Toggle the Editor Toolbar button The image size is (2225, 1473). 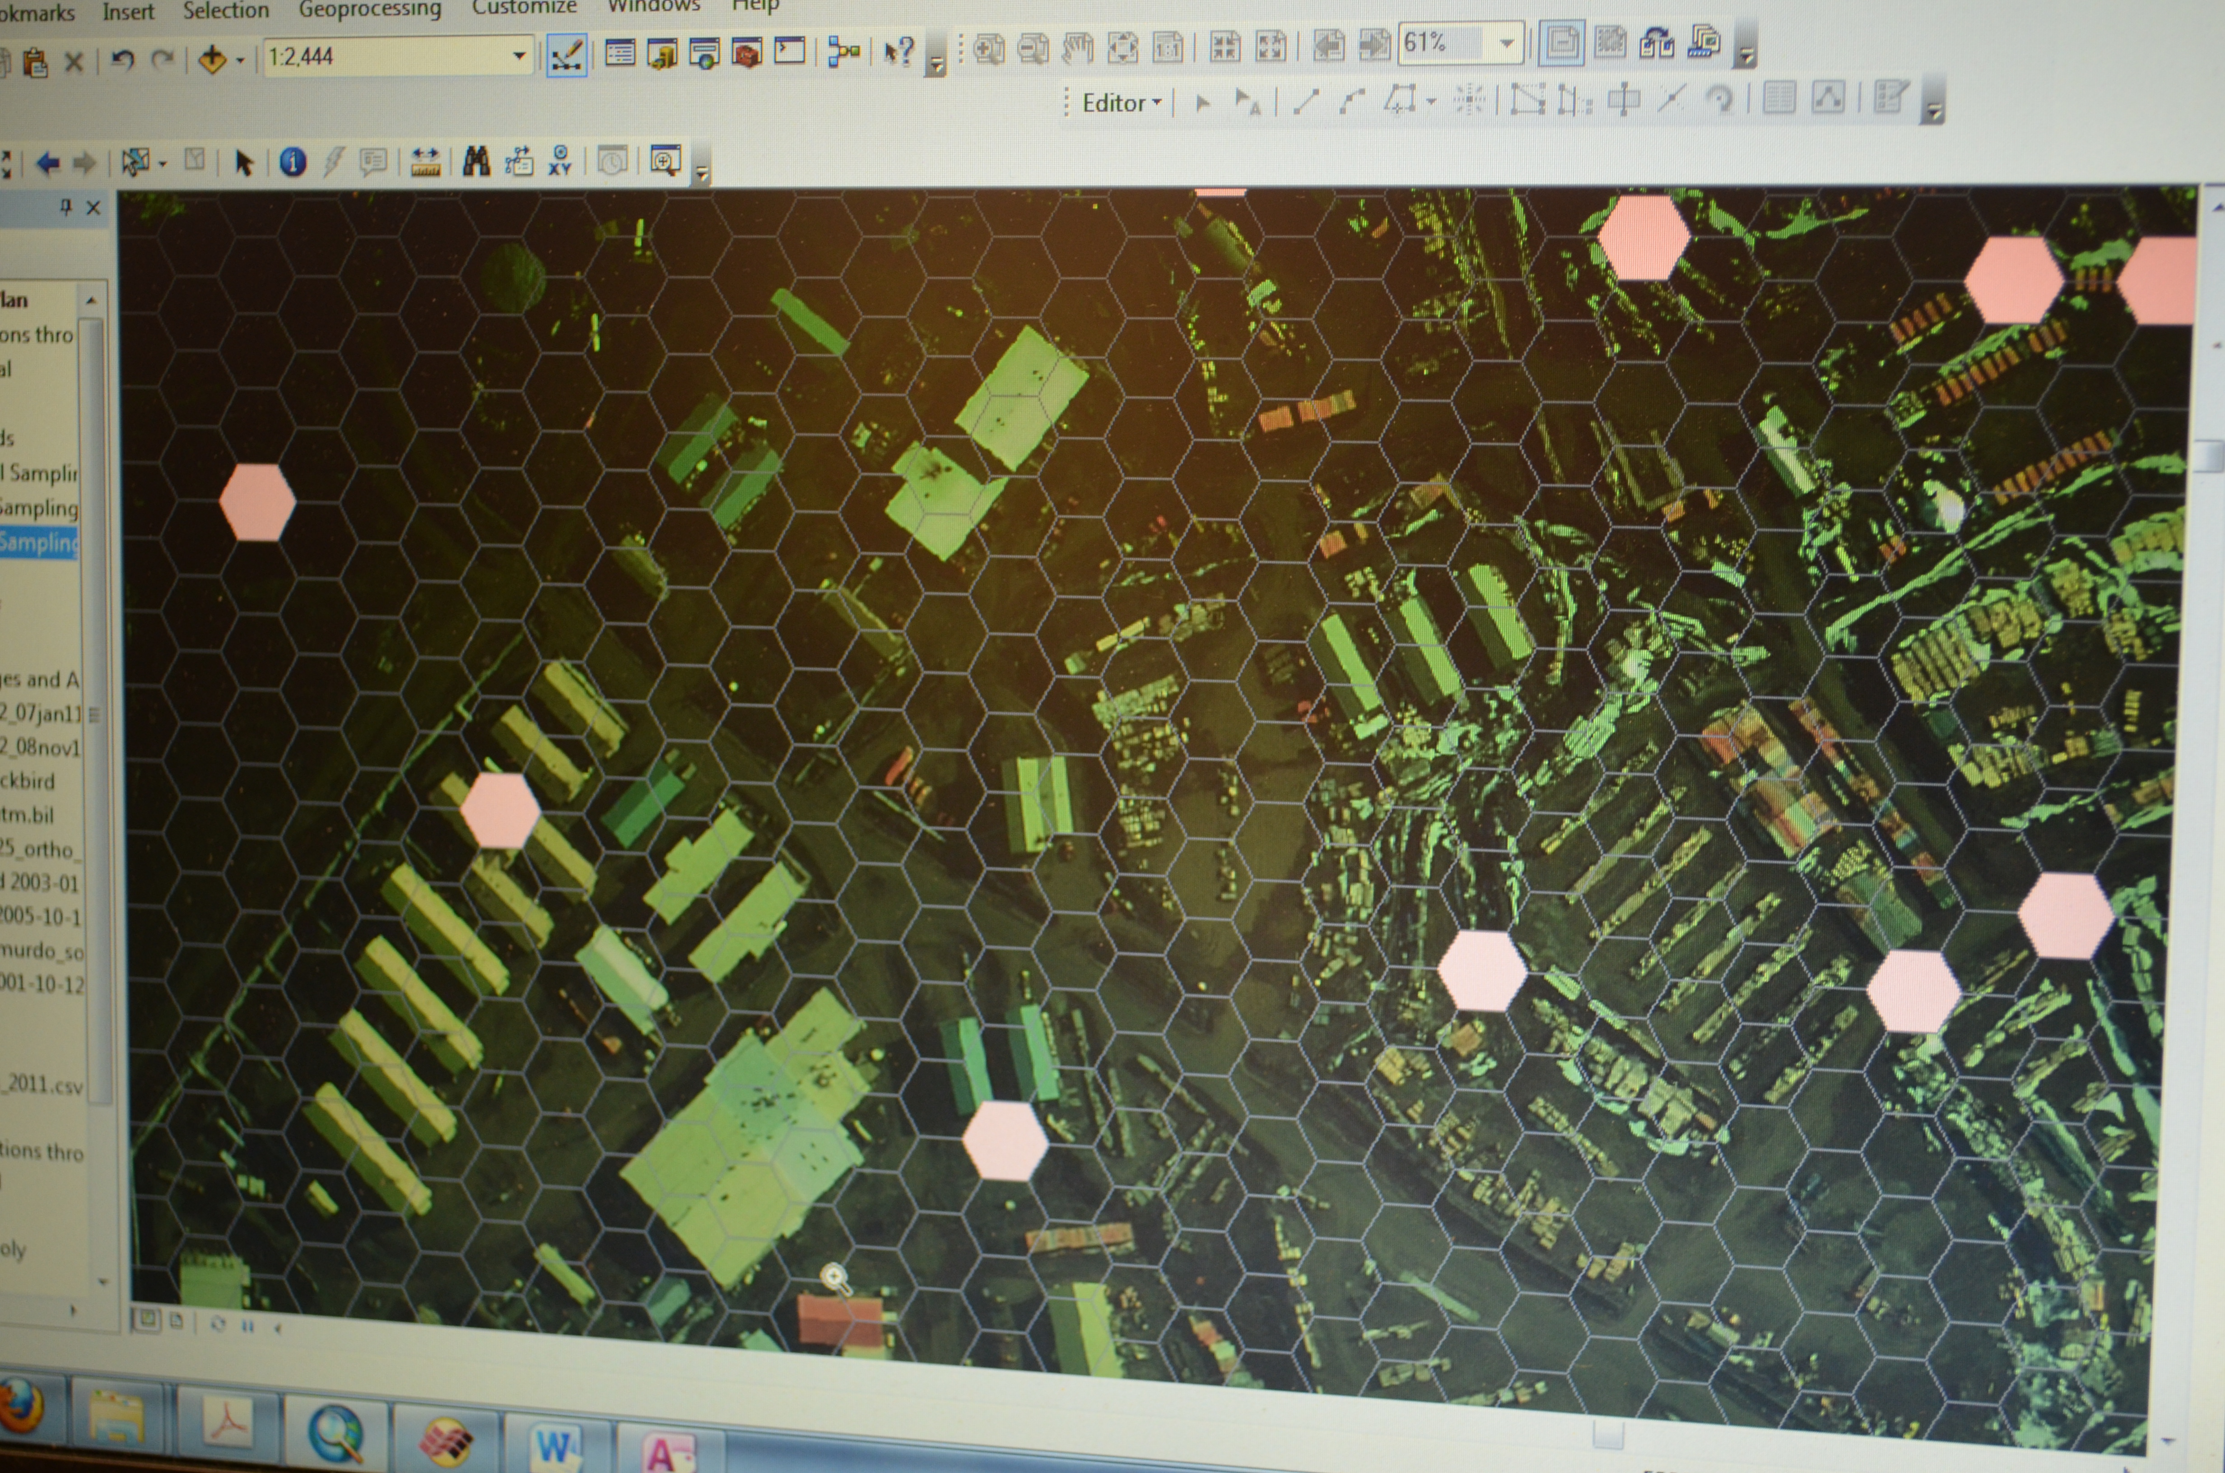pyautogui.click(x=567, y=56)
